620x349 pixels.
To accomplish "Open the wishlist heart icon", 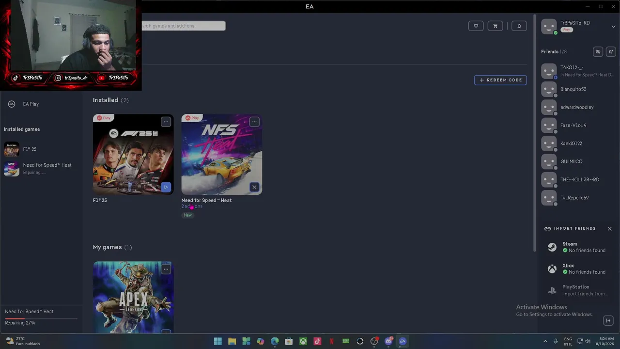I will [x=476, y=26].
